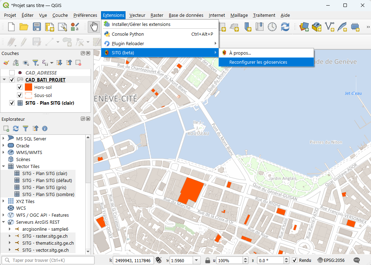Remove selected layer or group icon
371x265 pixels.
(78, 63)
